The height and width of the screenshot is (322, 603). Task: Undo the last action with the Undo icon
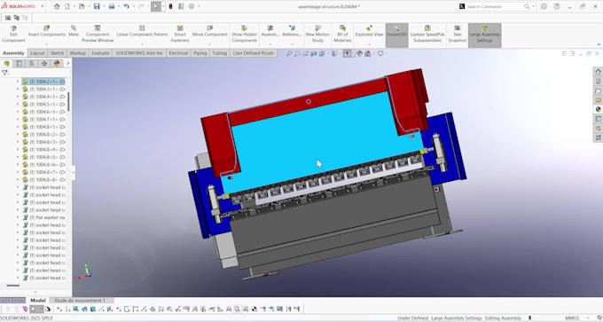pyautogui.click(x=126, y=6)
